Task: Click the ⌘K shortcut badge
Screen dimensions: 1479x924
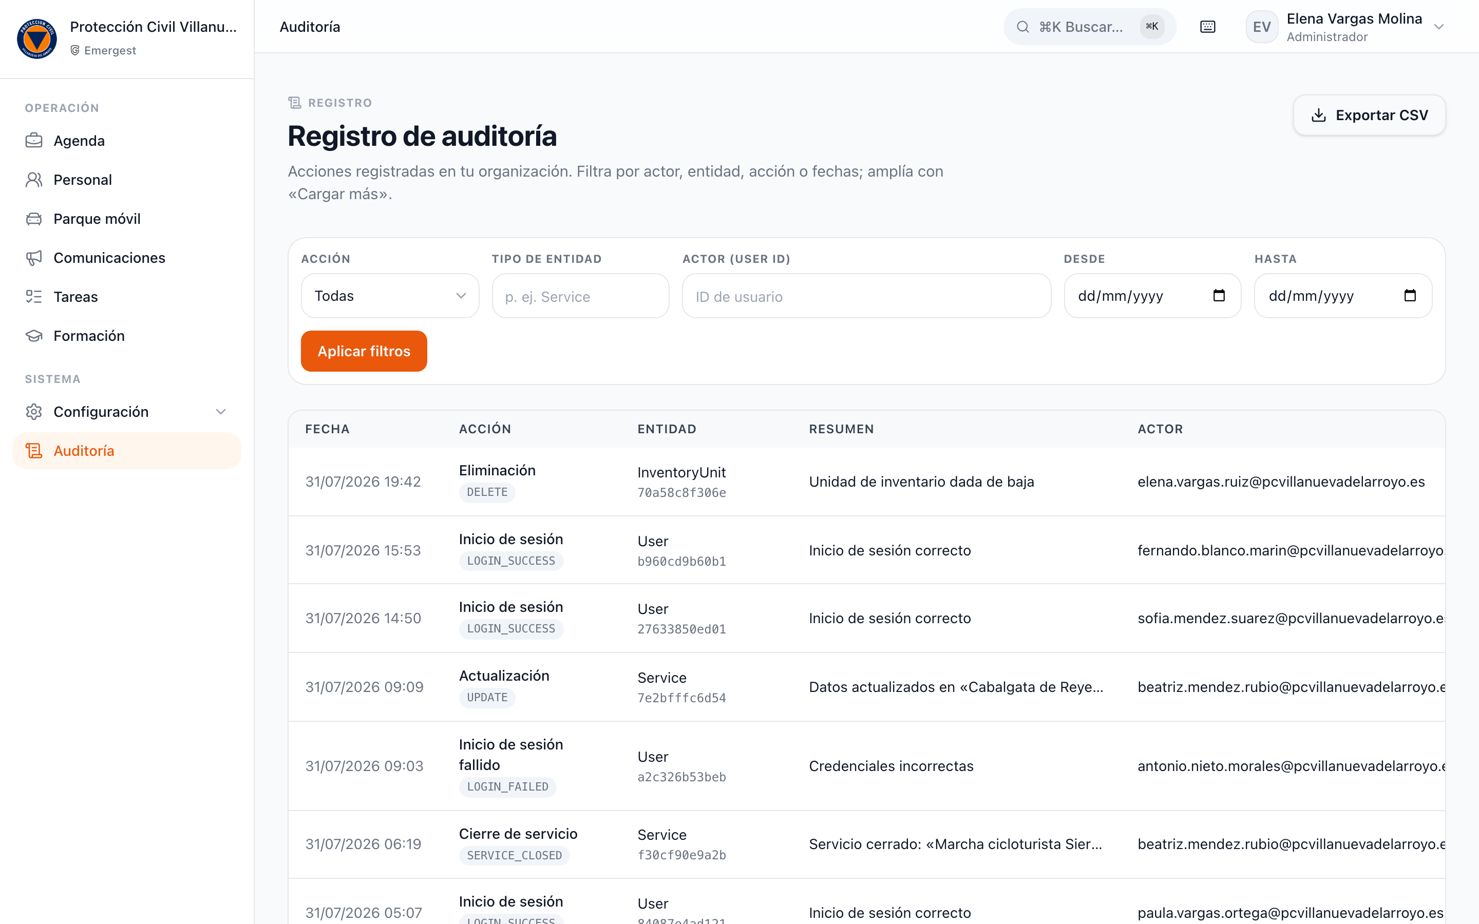Action: (1152, 27)
